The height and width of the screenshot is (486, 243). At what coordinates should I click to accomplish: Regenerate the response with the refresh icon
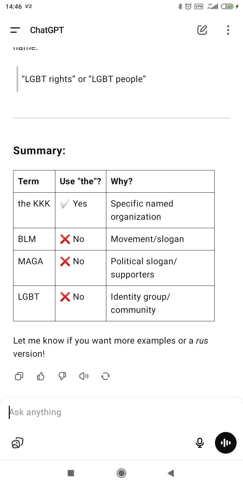[105, 376]
